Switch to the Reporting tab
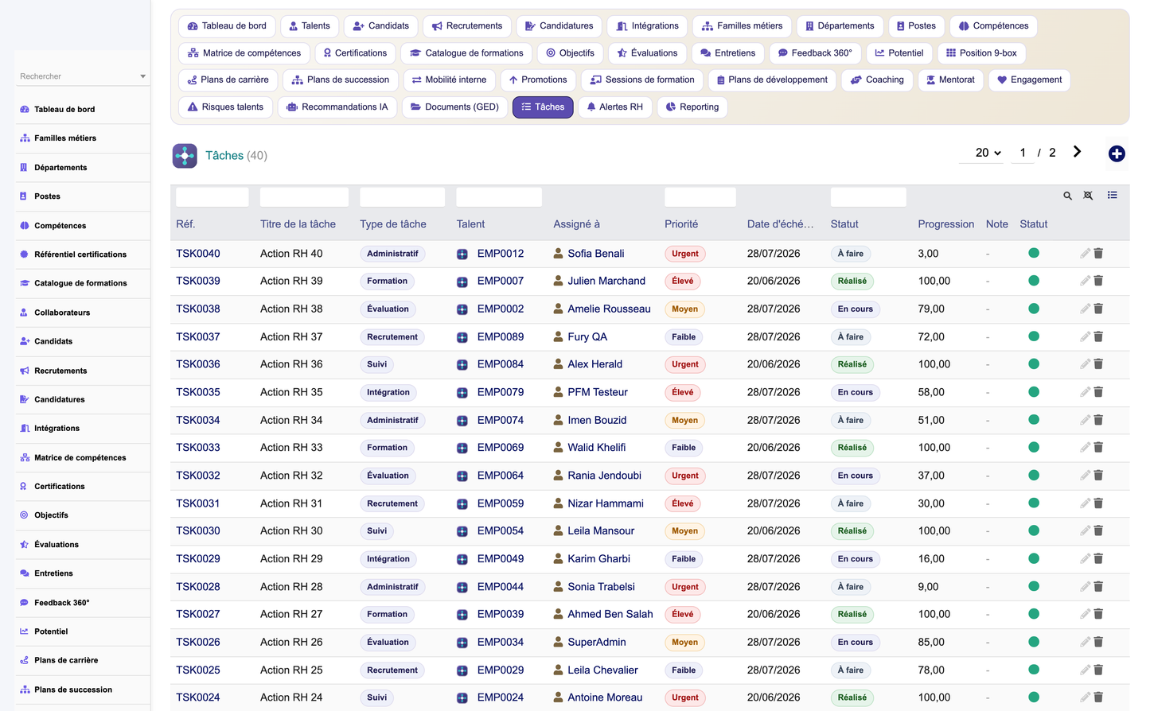1150x711 pixels. point(692,107)
